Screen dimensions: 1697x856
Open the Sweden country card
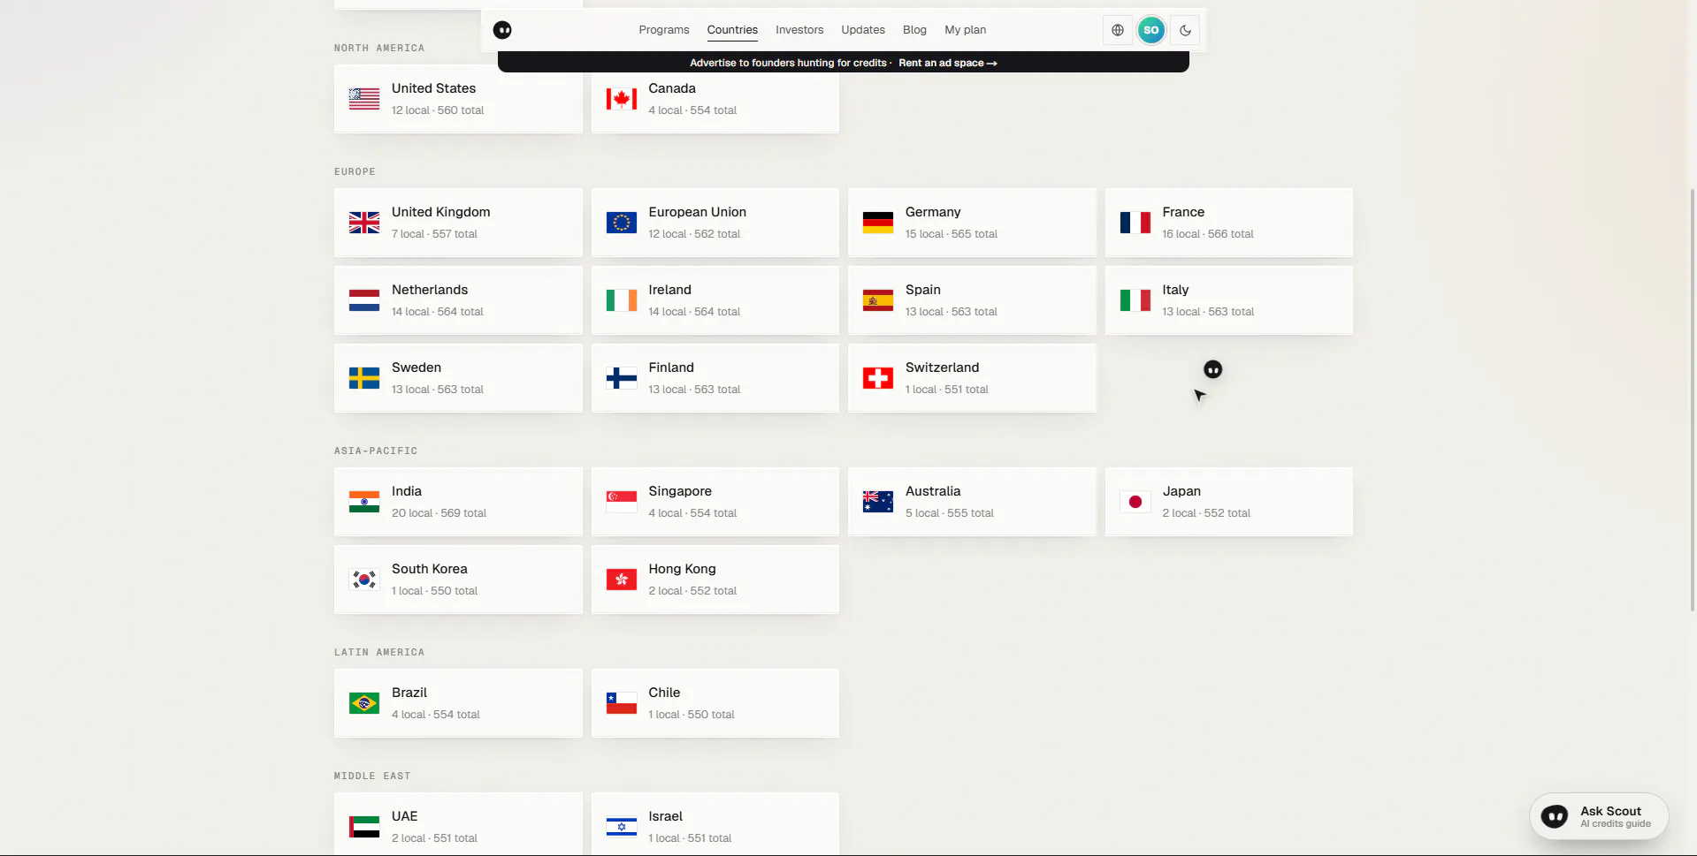(x=458, y=378)
